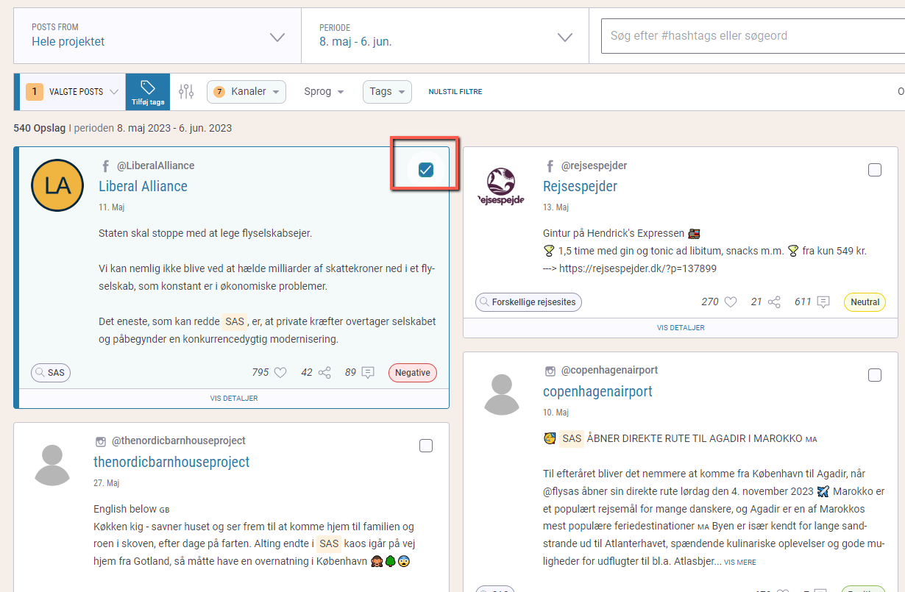Click the @copenhagenairport handle text
This screenshot has height=592, width=905.
(610, 370)
